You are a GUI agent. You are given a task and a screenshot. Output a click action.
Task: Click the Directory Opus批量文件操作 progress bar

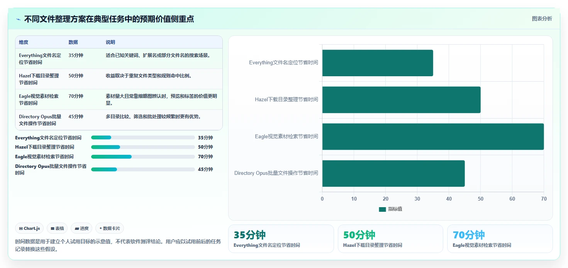[143, 169]
